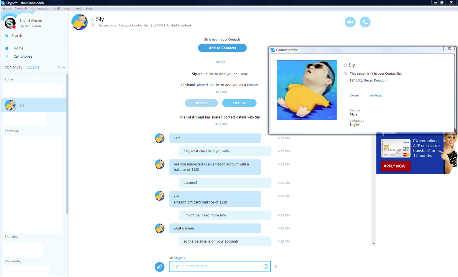
Task: Click Sly's avatar beside 'what u mean'
Action: (159, 229)
